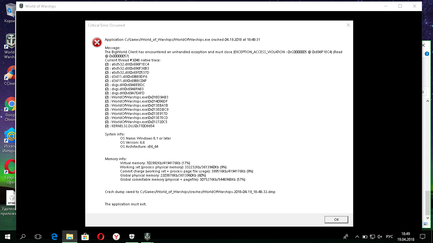Click scroll-down arrow in background window

(428, 218)
